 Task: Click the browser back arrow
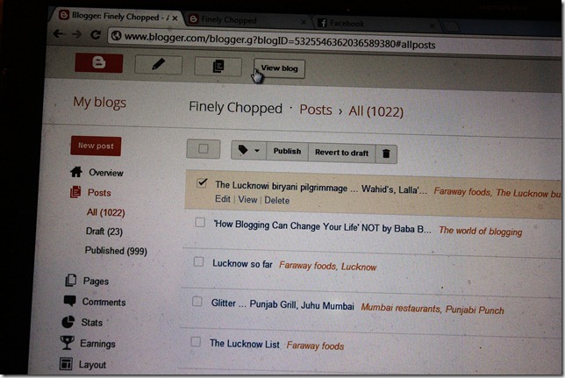pos(59,34)
